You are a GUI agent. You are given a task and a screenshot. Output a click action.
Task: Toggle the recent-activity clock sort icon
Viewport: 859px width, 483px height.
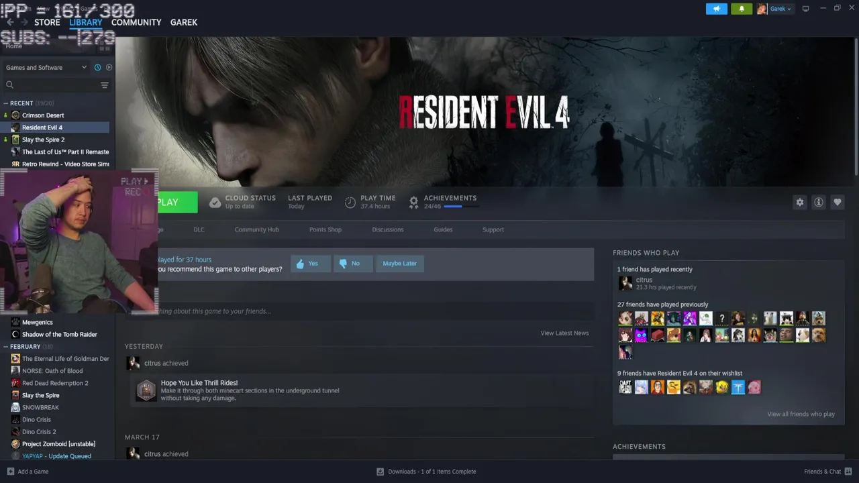(x=97, y=67)
